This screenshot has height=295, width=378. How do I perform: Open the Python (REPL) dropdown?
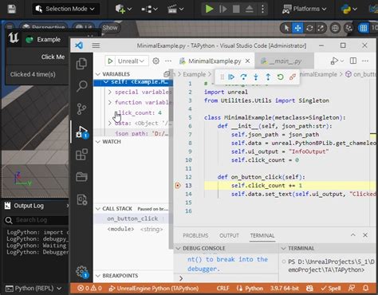[33, 289]
